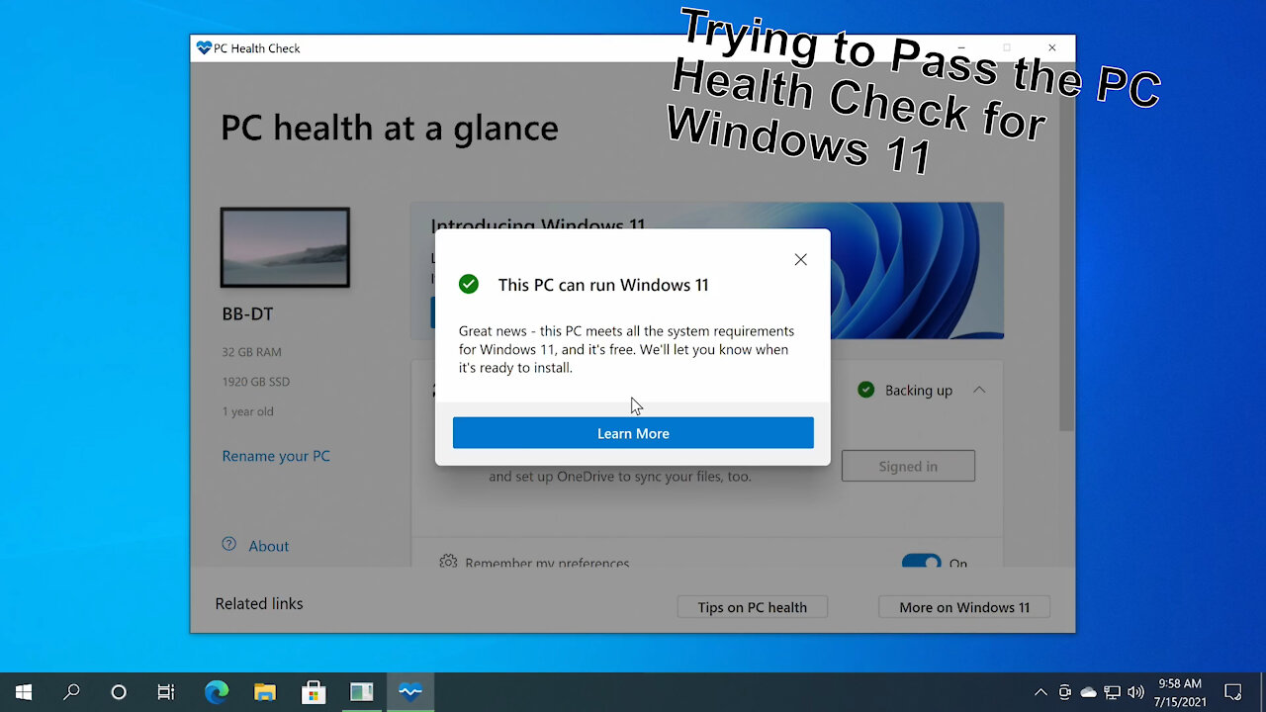Open the network tray icon
Image resolution: width=1266 pixels, height=712 pixels.
[1112, 692]
